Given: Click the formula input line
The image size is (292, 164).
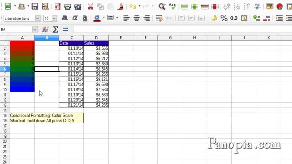Looking at the screenshot, I should (182, 30).
